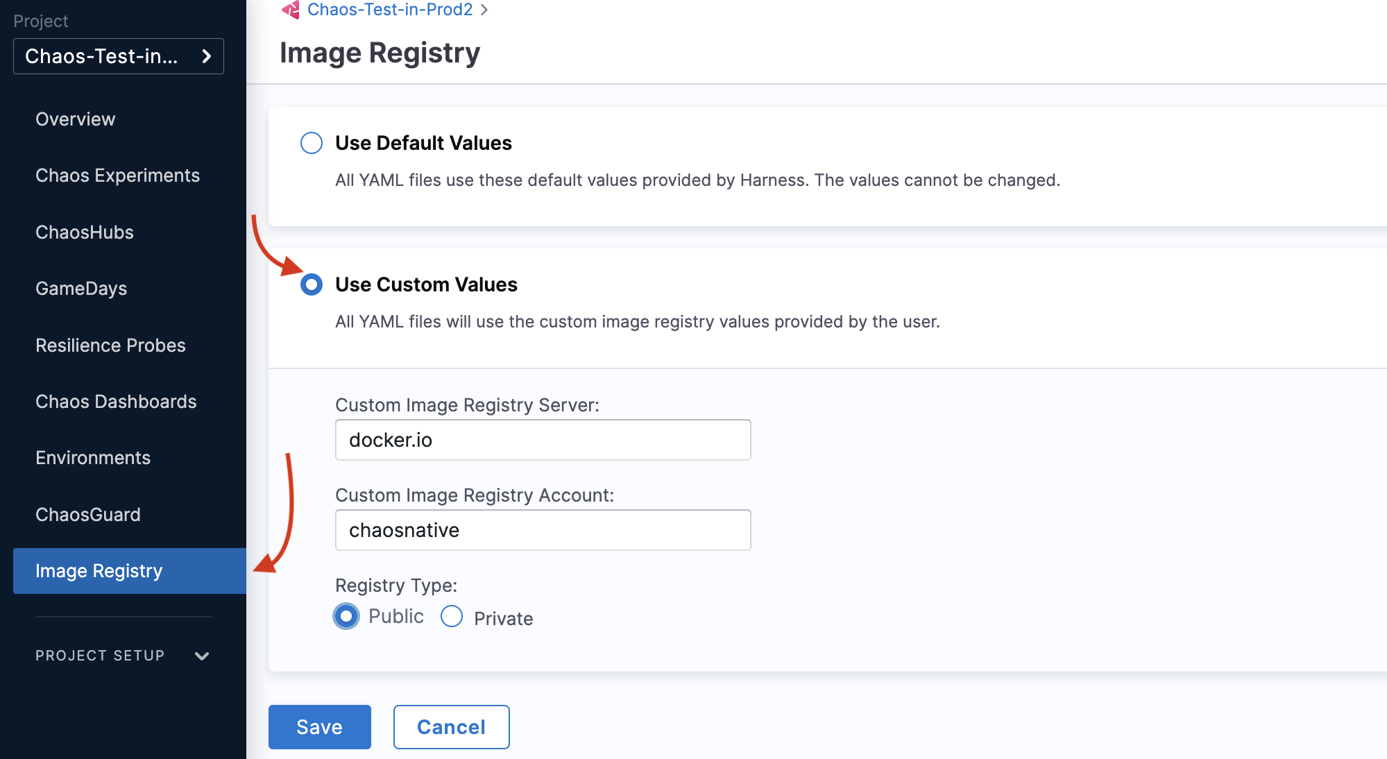1387x759 pixels.
Task: Go to Environments page
Action: (x=93, y=458)
